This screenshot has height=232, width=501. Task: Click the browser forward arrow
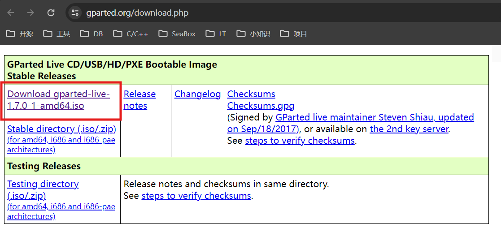click(x=30, y=13)
